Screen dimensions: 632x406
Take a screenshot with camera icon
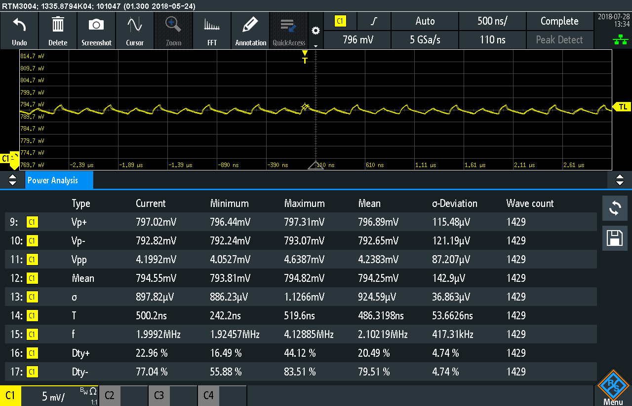(96, 25)
